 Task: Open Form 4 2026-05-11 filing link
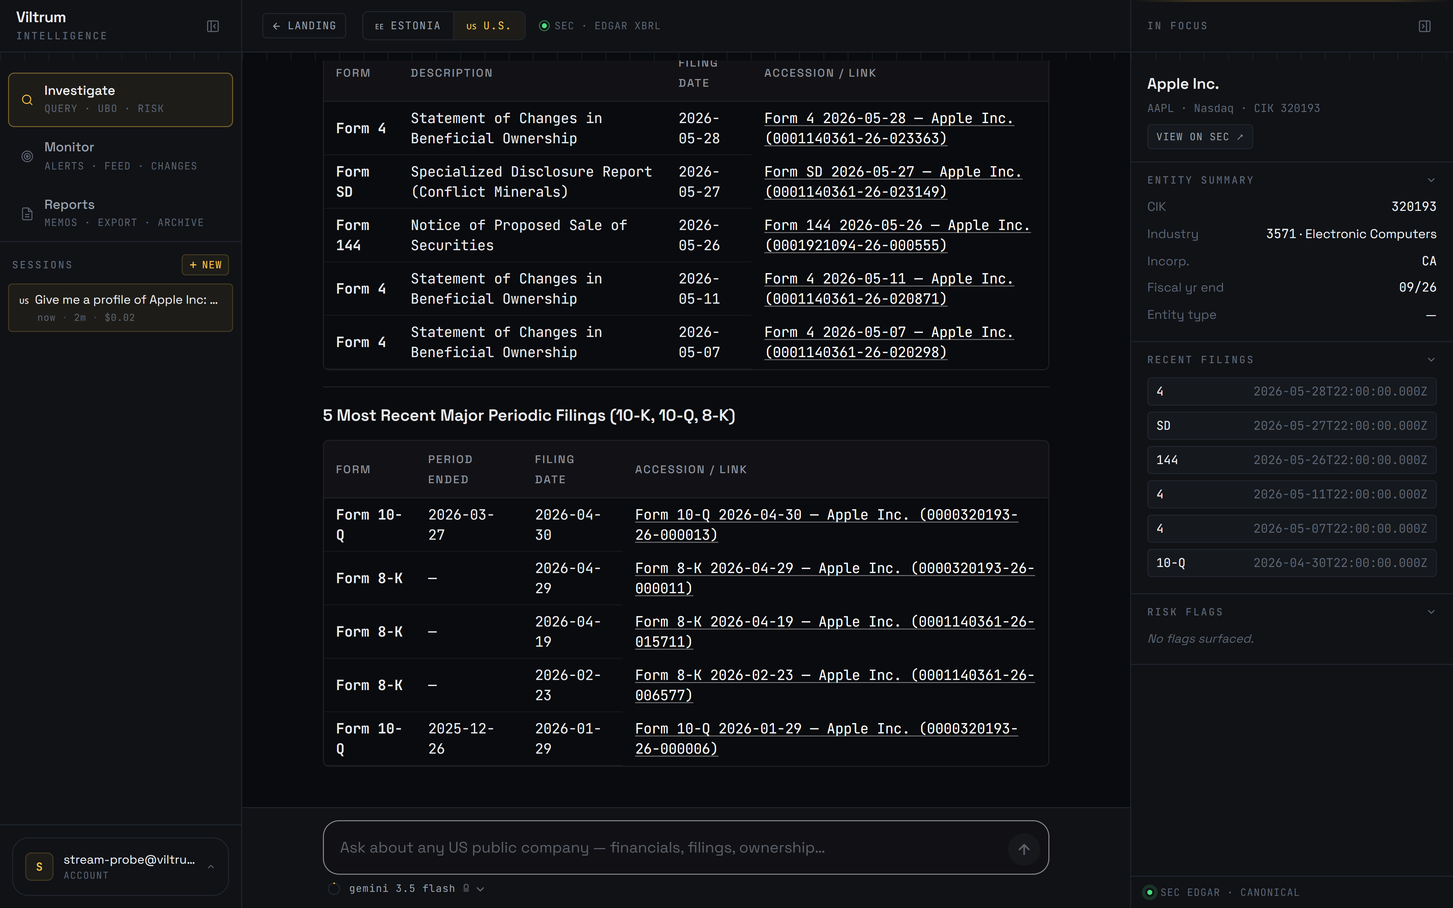[889, 289]
